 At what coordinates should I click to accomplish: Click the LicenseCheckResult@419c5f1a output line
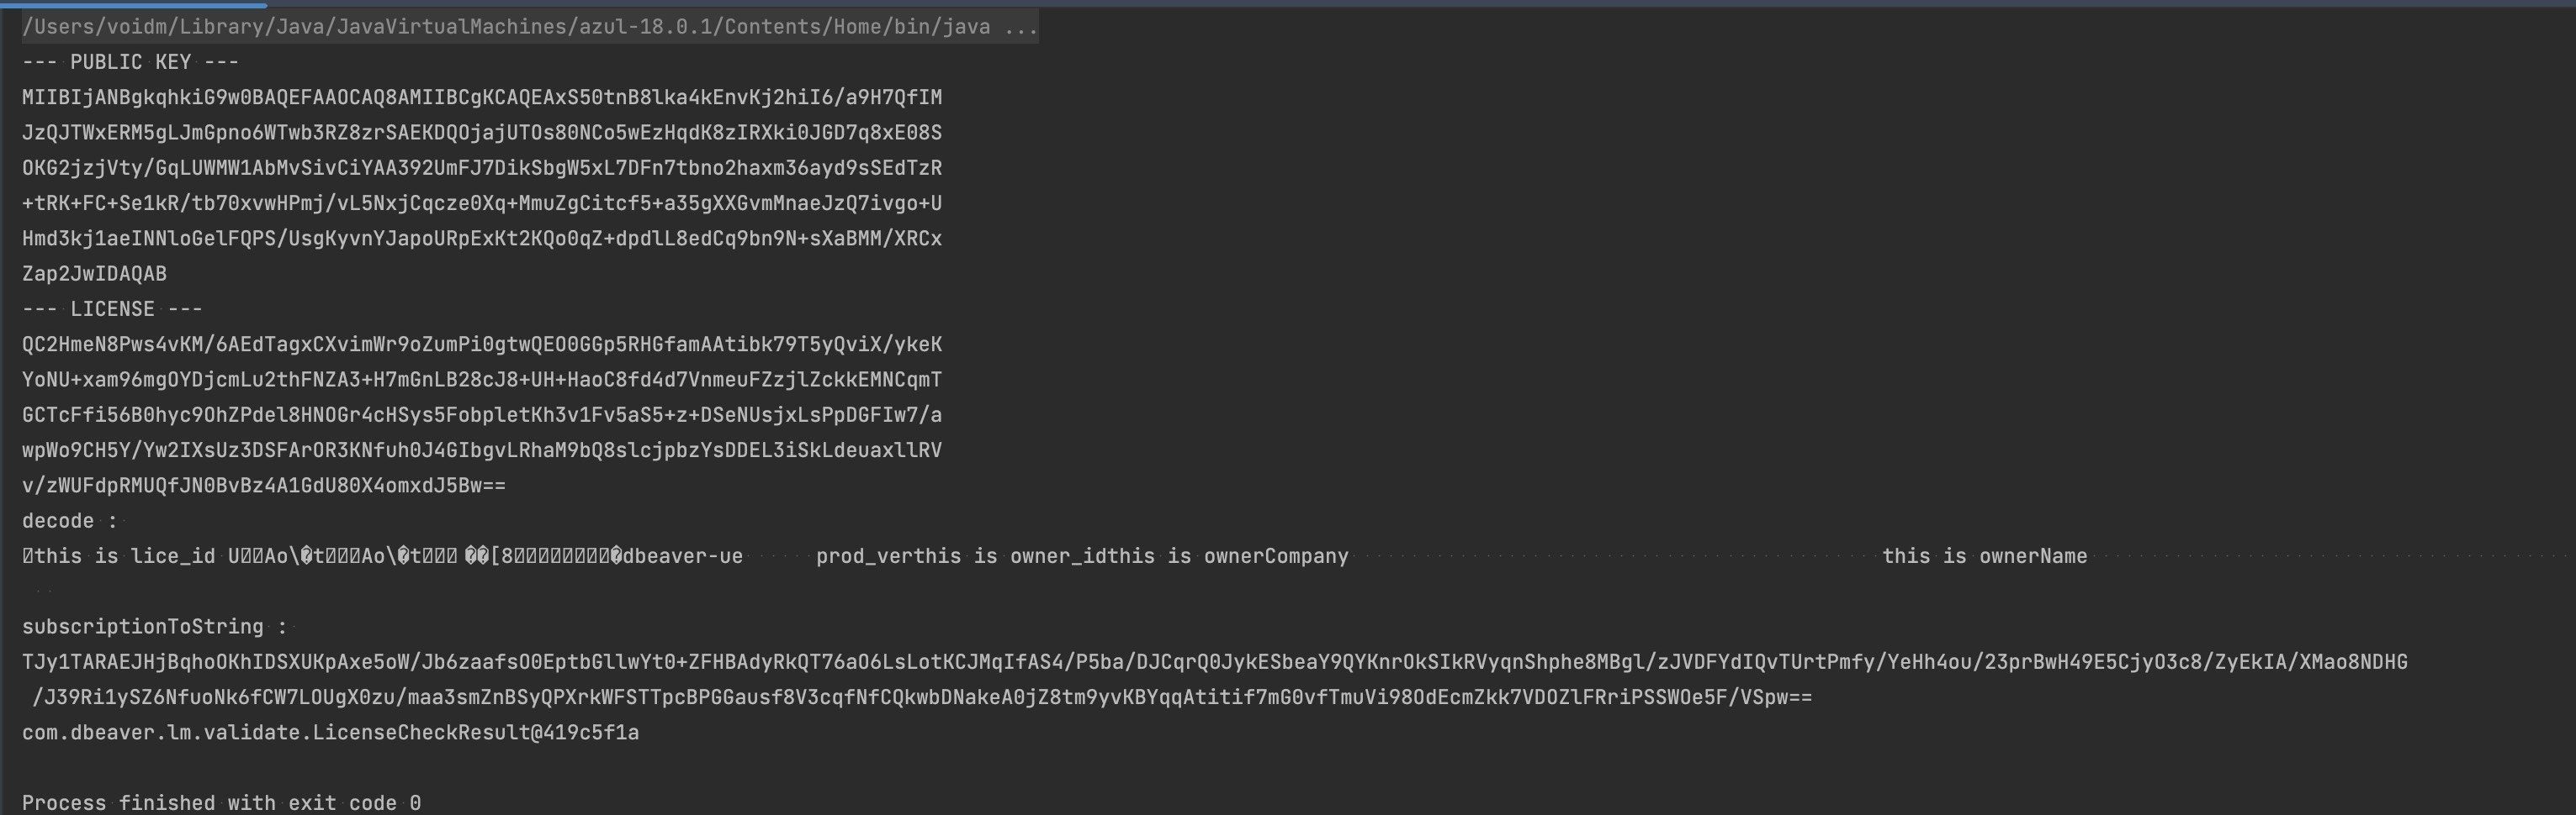(x=330, y=732)
